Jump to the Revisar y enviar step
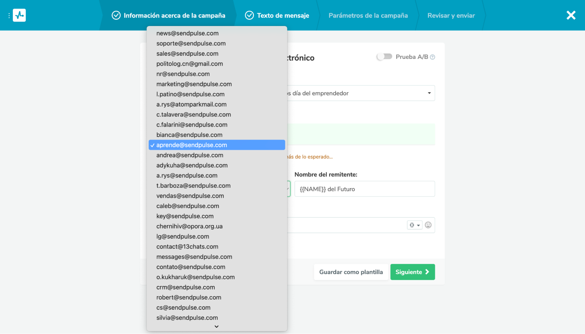585x334 pixels. pos(451,15)
